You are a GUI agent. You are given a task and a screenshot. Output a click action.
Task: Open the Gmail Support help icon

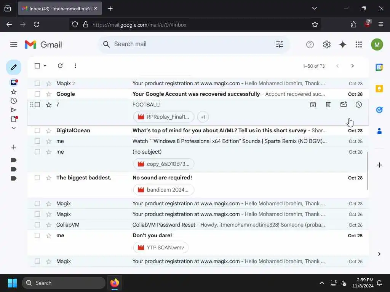310,45
